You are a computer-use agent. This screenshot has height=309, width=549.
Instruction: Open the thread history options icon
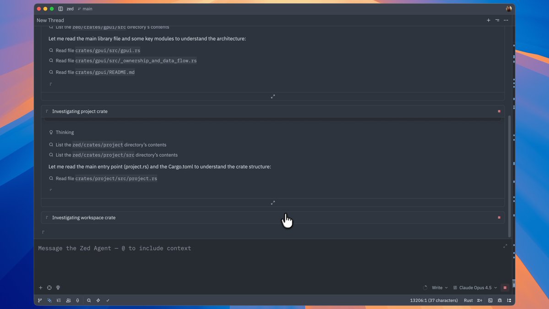click(497, 20)
